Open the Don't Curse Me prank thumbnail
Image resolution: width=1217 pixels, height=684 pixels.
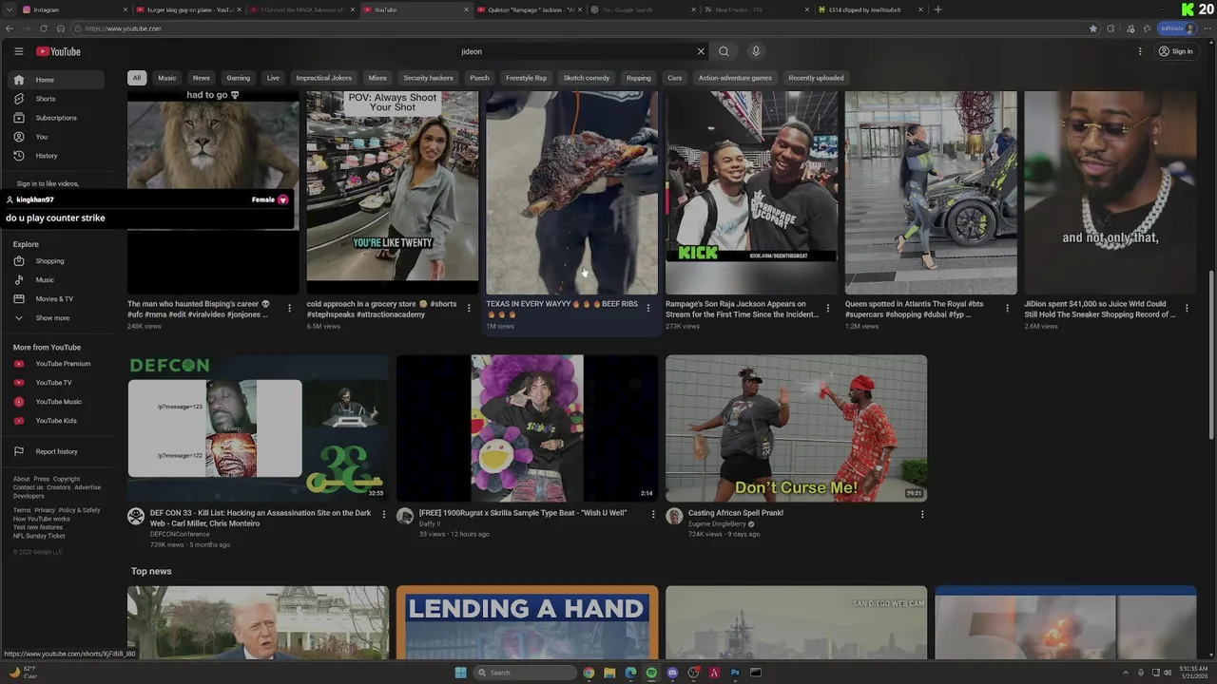(x=796, y=428)
